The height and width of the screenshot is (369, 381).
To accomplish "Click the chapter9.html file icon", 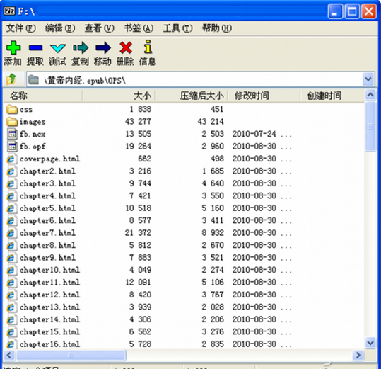I will [11, 258].
